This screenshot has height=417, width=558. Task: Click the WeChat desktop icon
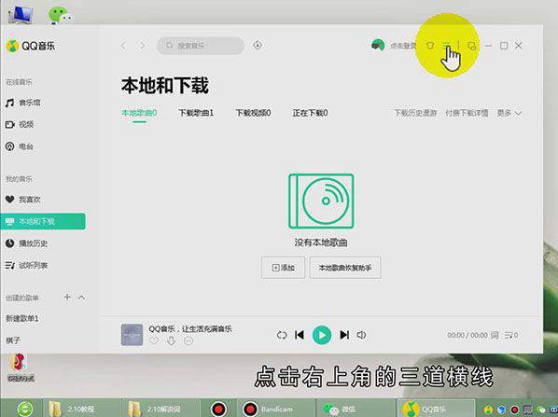(60, 15)
